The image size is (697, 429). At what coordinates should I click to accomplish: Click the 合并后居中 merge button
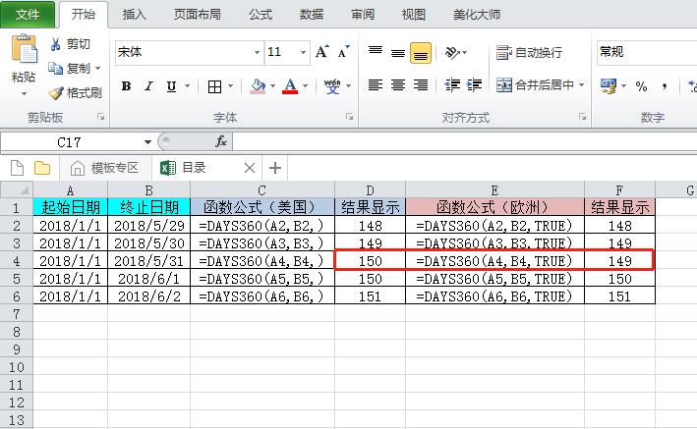pyautogui.click(x=540, y=85)
